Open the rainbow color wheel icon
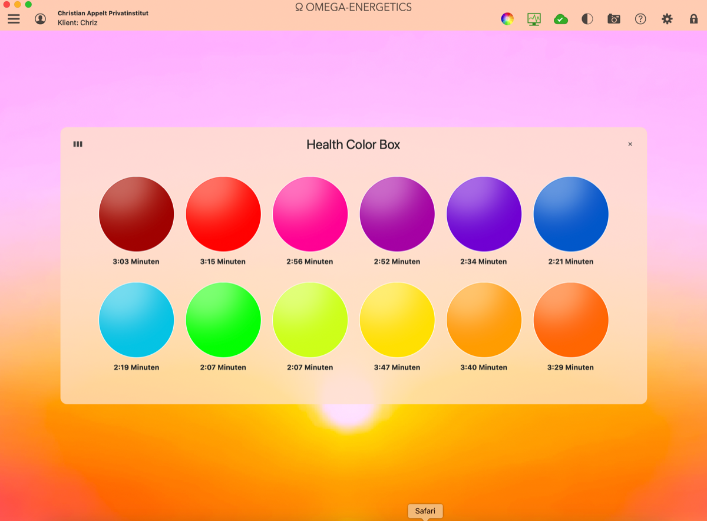Screen dimensions: 707x521 (x=507, y=19)
